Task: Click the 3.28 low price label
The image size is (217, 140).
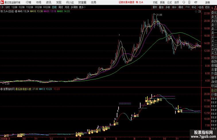Action: [x=7, y=84]
